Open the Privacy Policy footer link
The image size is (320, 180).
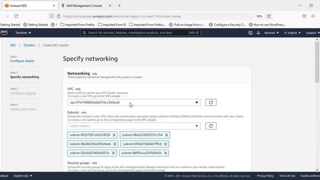[x=265, y=175]
